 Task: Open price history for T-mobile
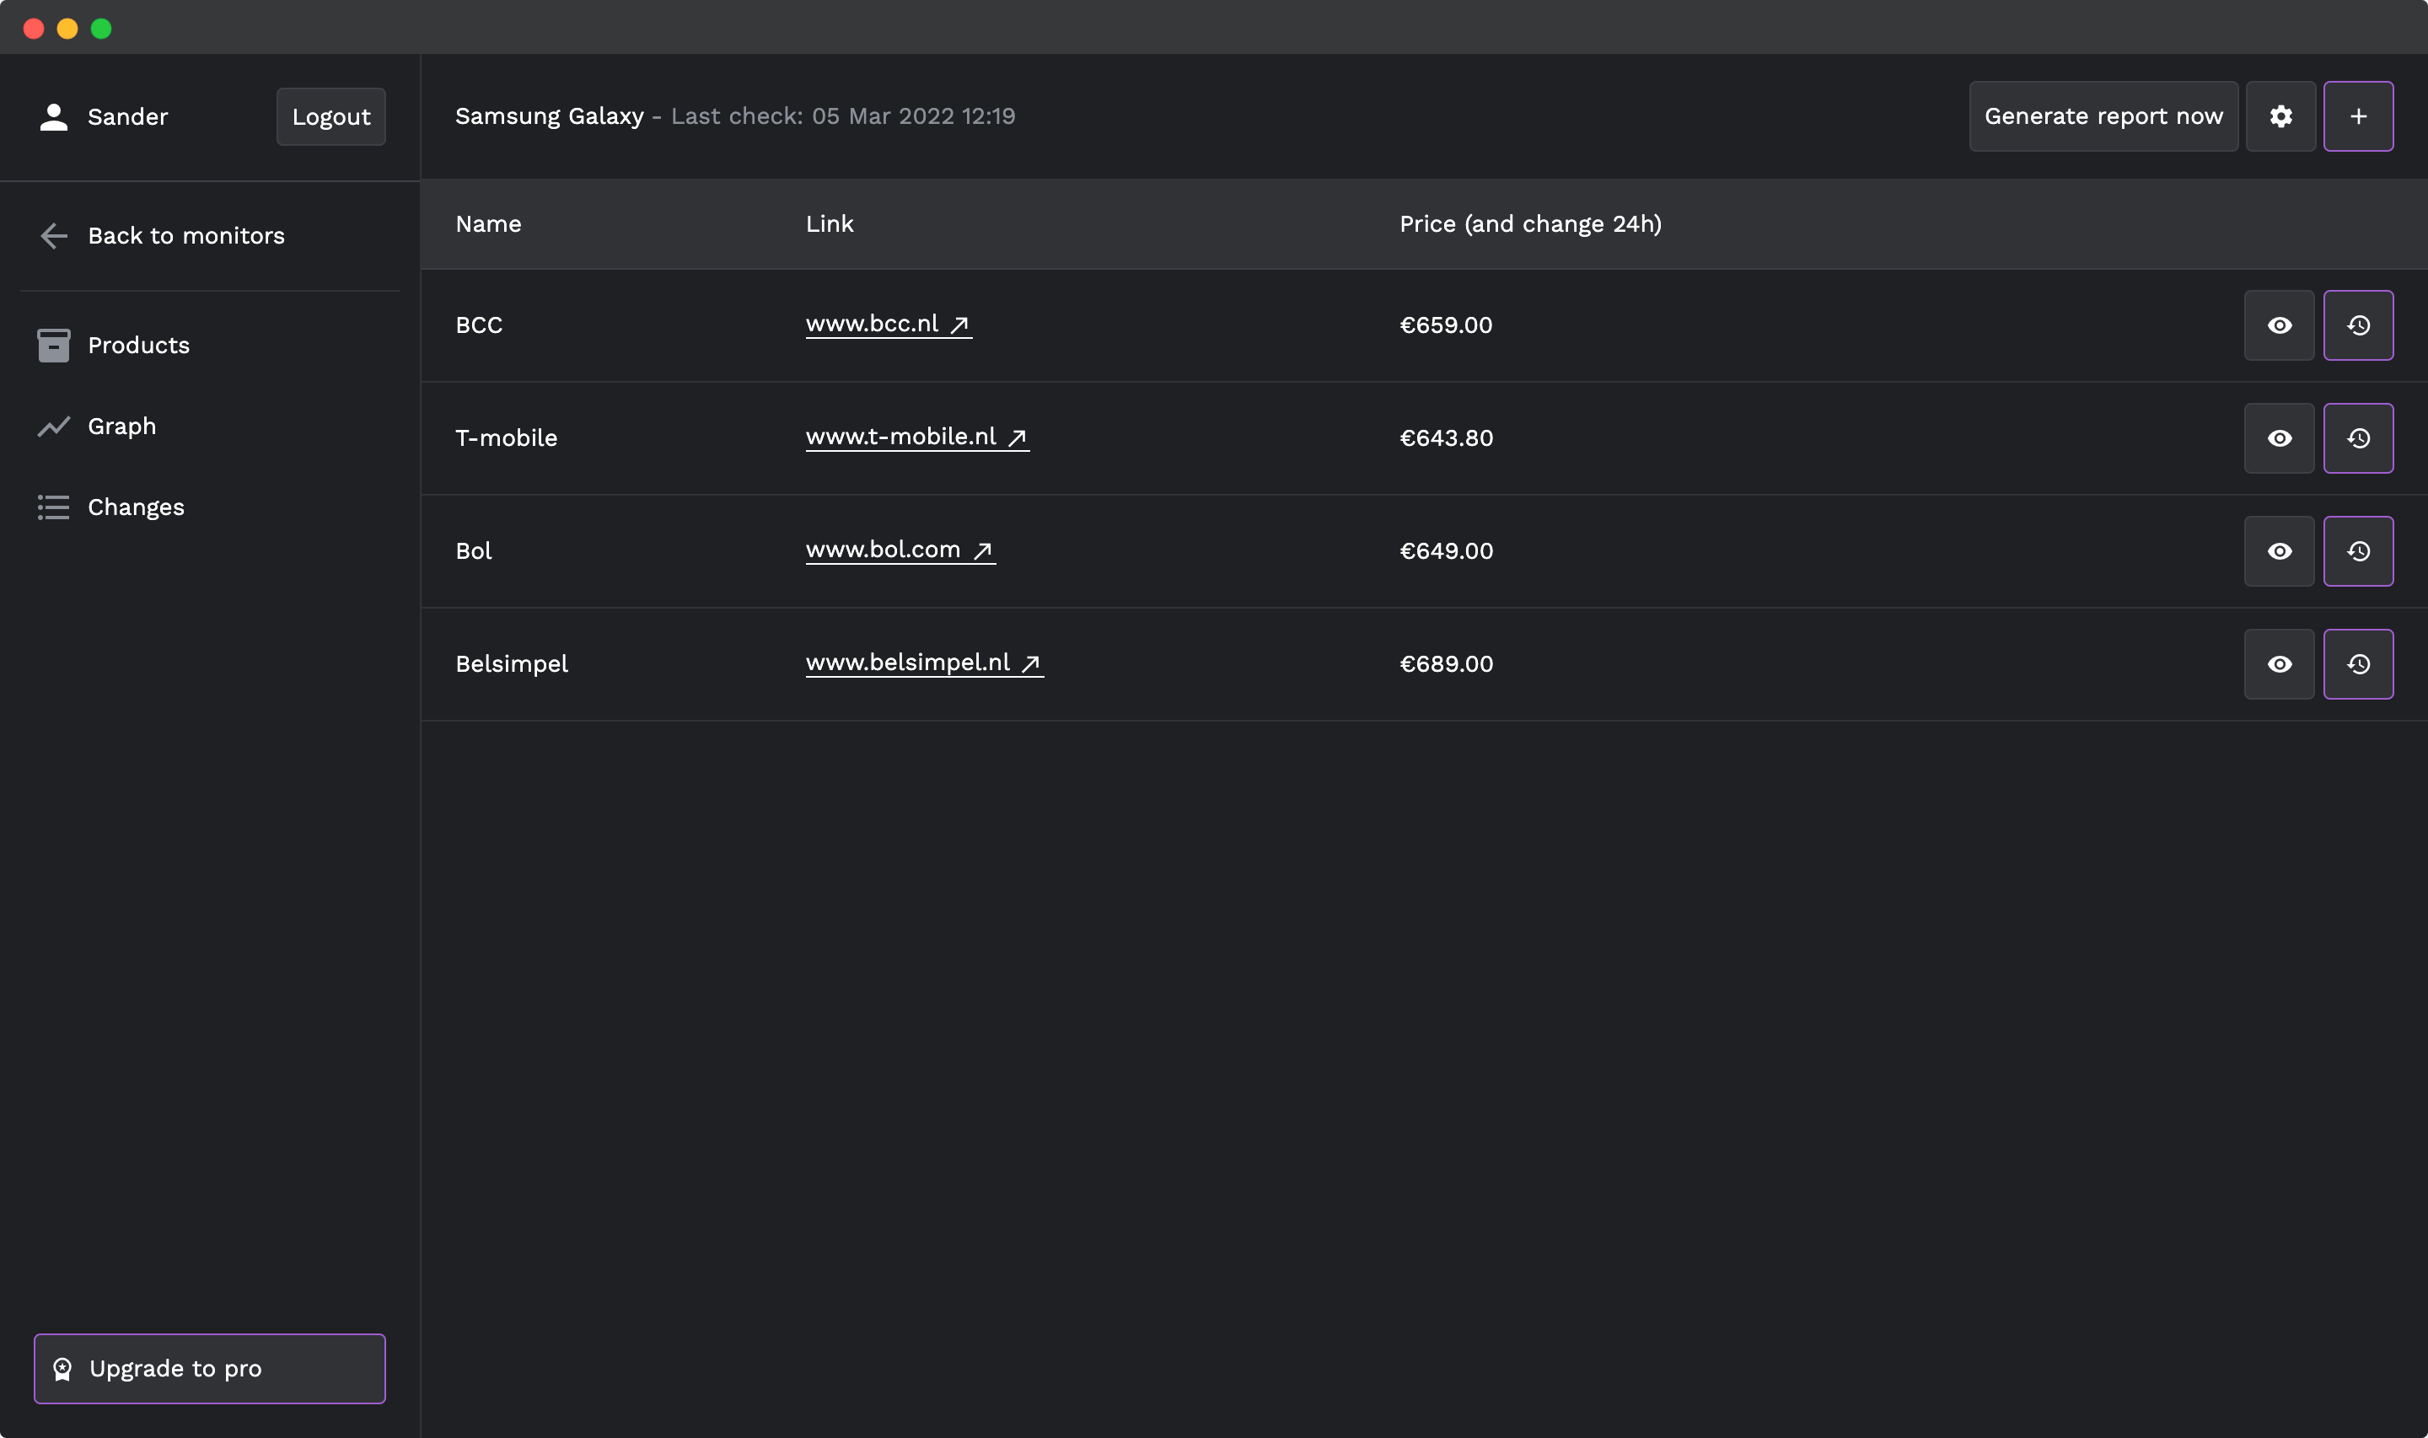coord(2357,438)
